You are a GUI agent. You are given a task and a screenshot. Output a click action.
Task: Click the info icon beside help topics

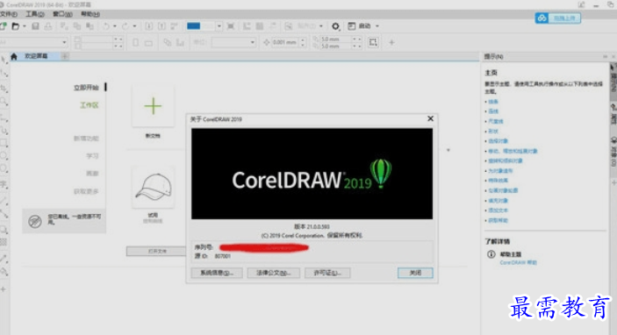click(491, 254)
